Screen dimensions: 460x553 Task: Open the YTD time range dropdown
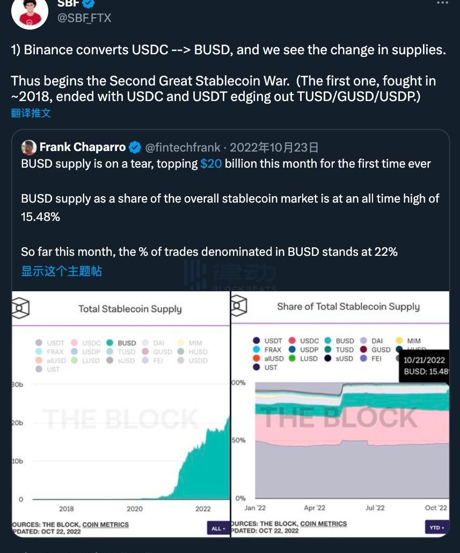[x=436, y=528]
